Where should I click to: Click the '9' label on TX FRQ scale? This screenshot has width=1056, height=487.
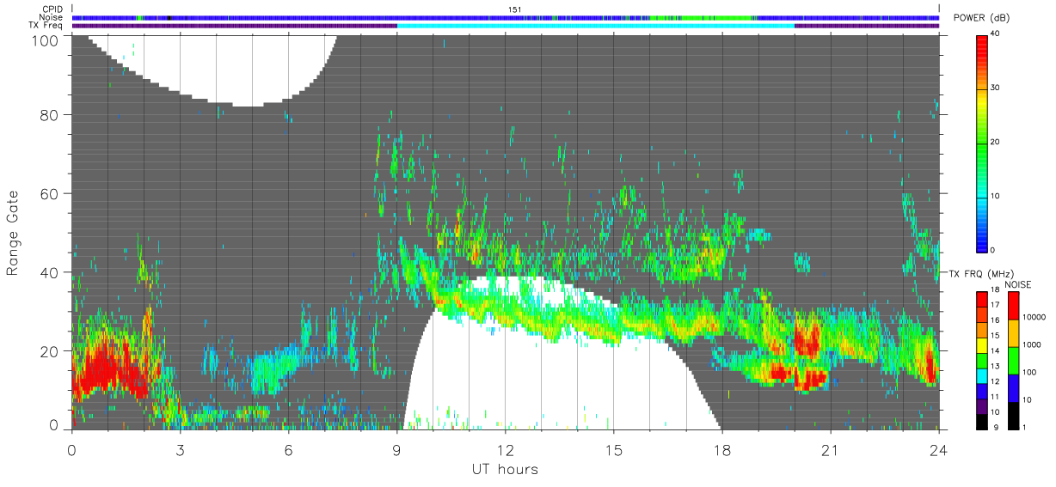tap(994, 427)
